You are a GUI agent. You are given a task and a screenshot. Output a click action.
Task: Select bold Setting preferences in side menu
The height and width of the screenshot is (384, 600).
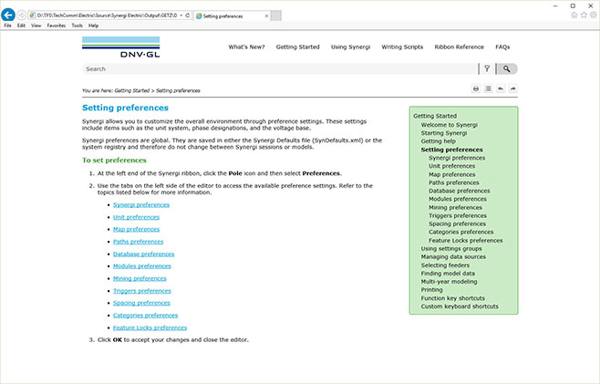tap(452, 150)
